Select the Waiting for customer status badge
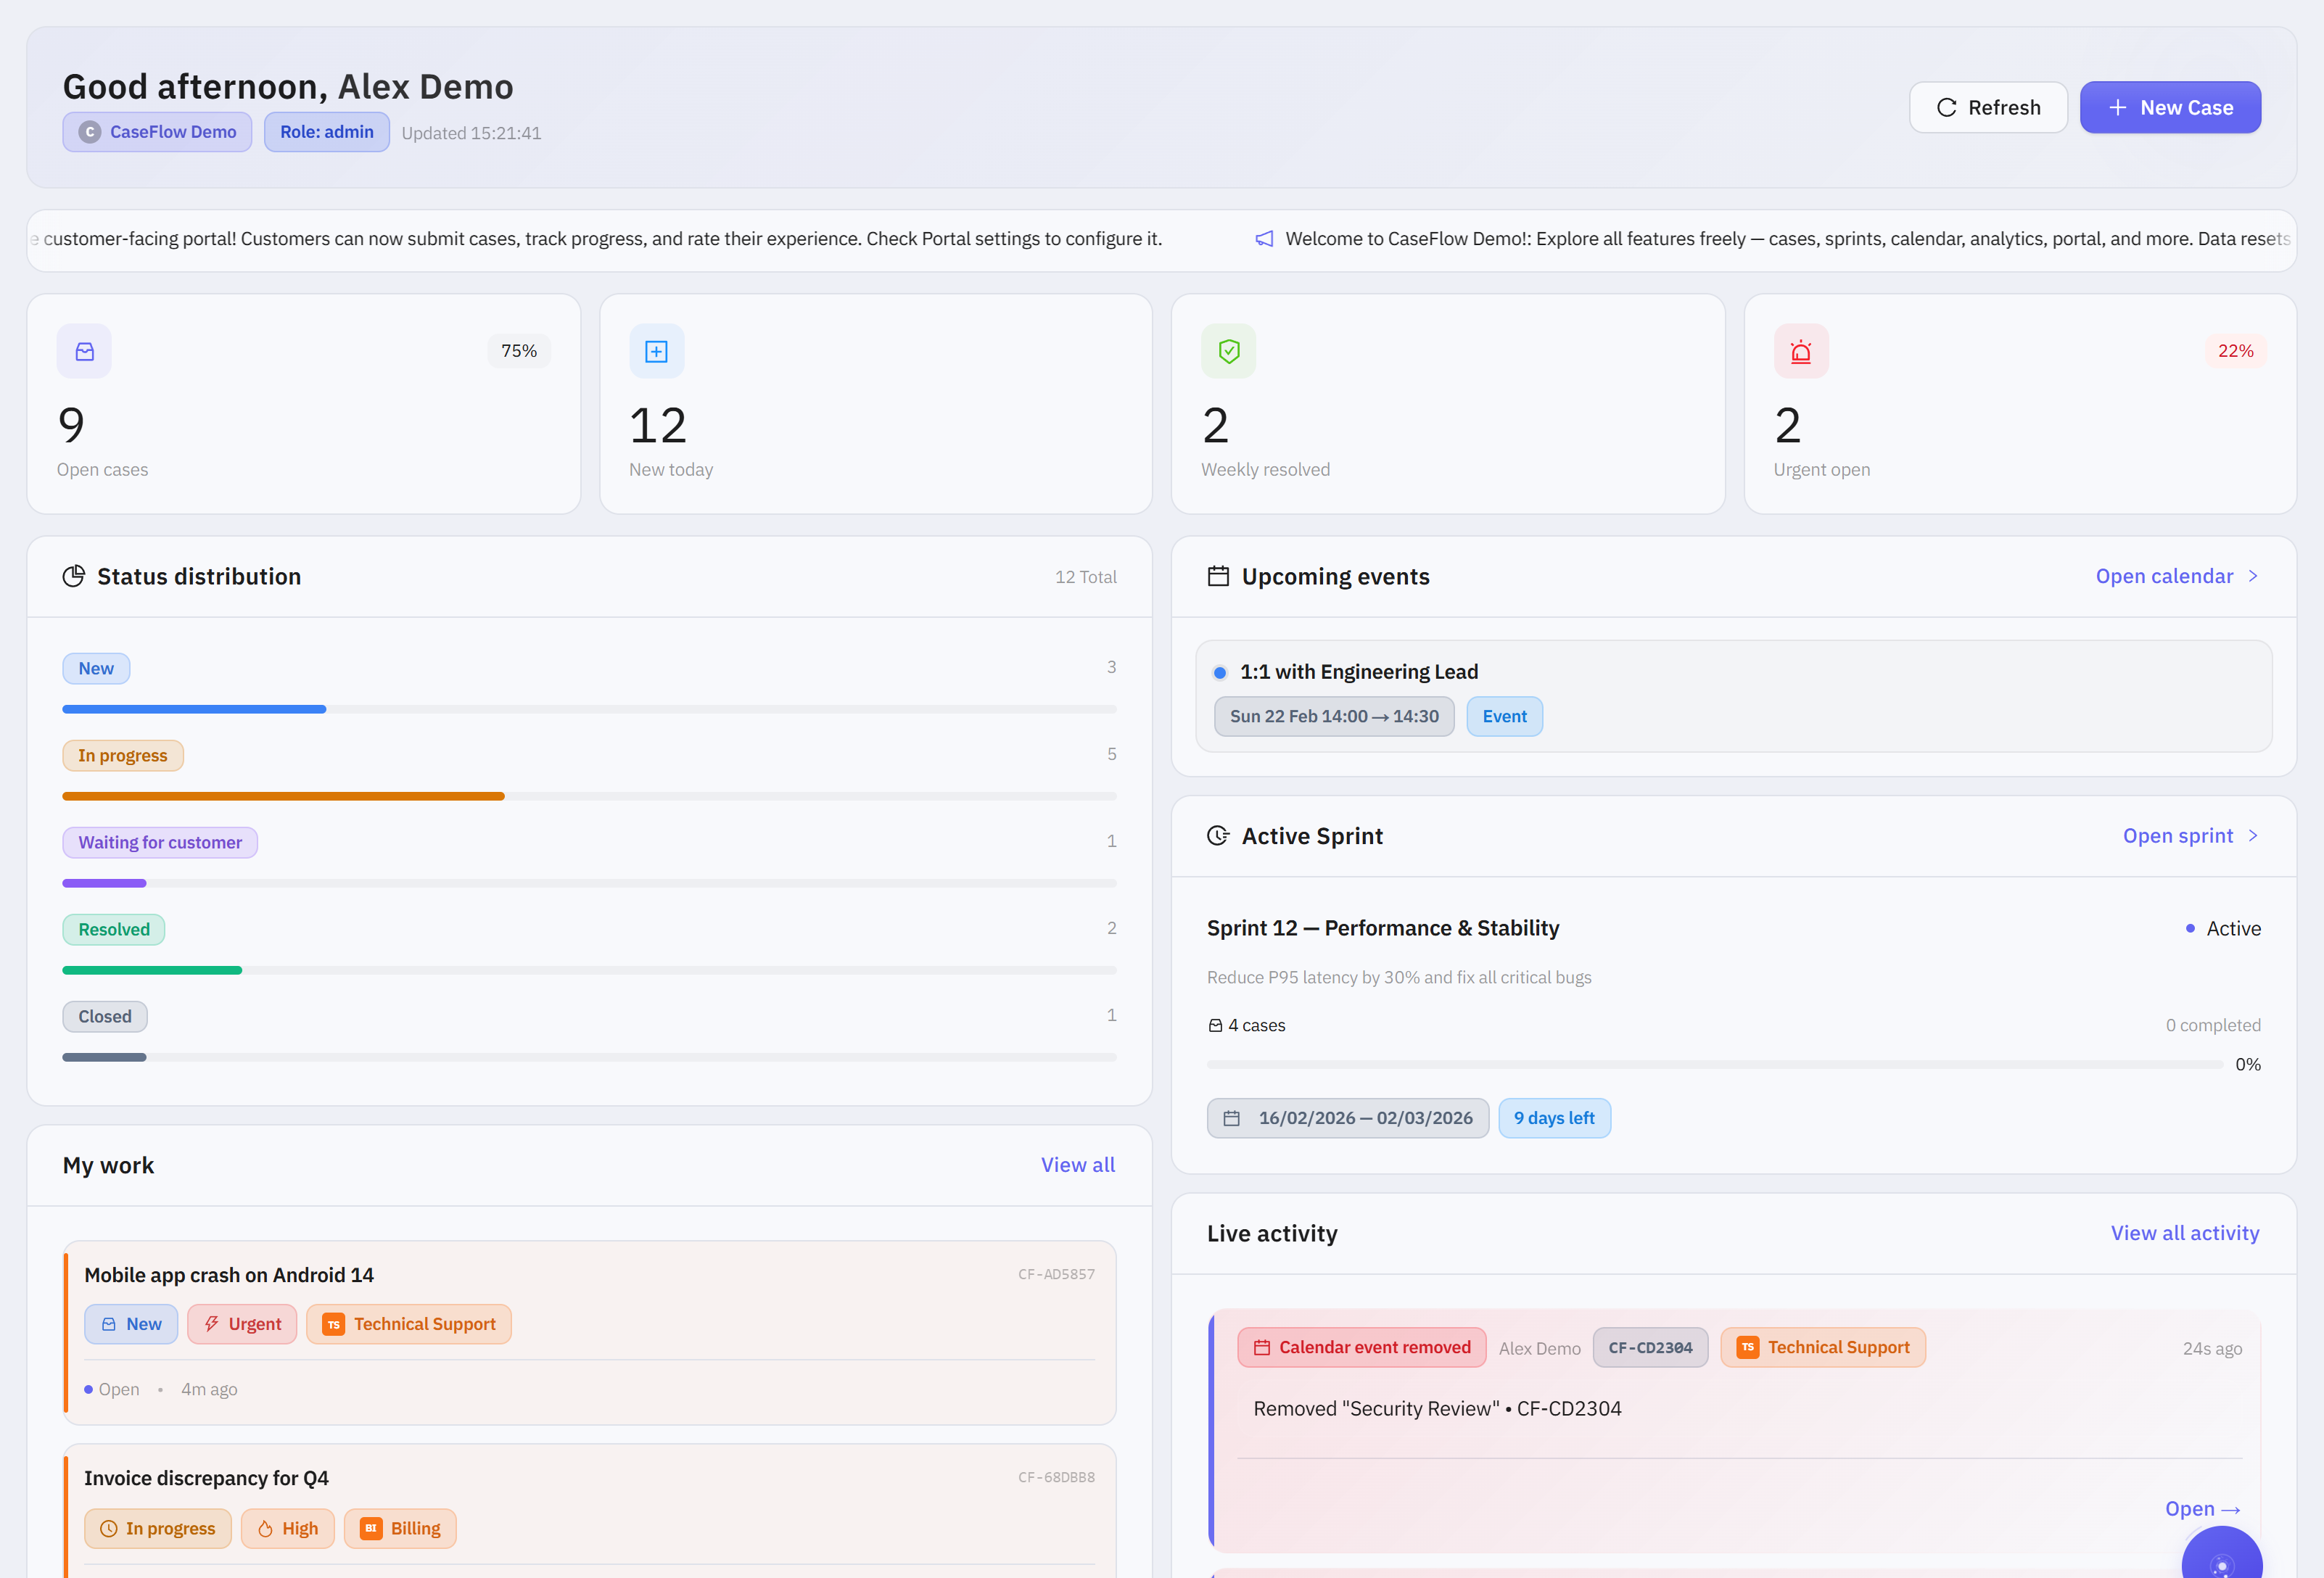 pyautogui.click(x=160, y=842)
